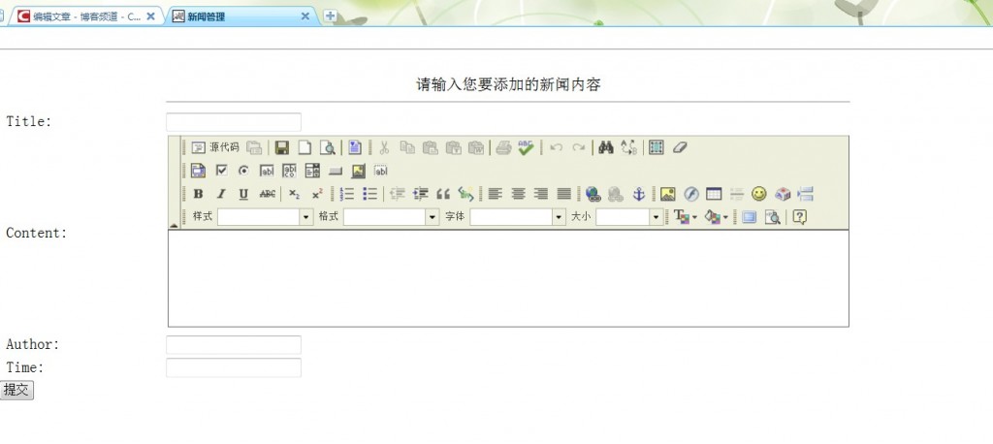Create a new blank page in editor
Image resolution: width=993 pixels, height=444 pixels.
click(304, 147)
